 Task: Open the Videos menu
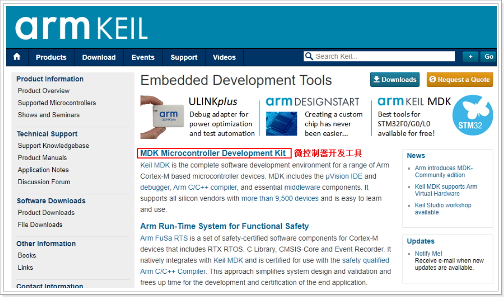(224, 57)
